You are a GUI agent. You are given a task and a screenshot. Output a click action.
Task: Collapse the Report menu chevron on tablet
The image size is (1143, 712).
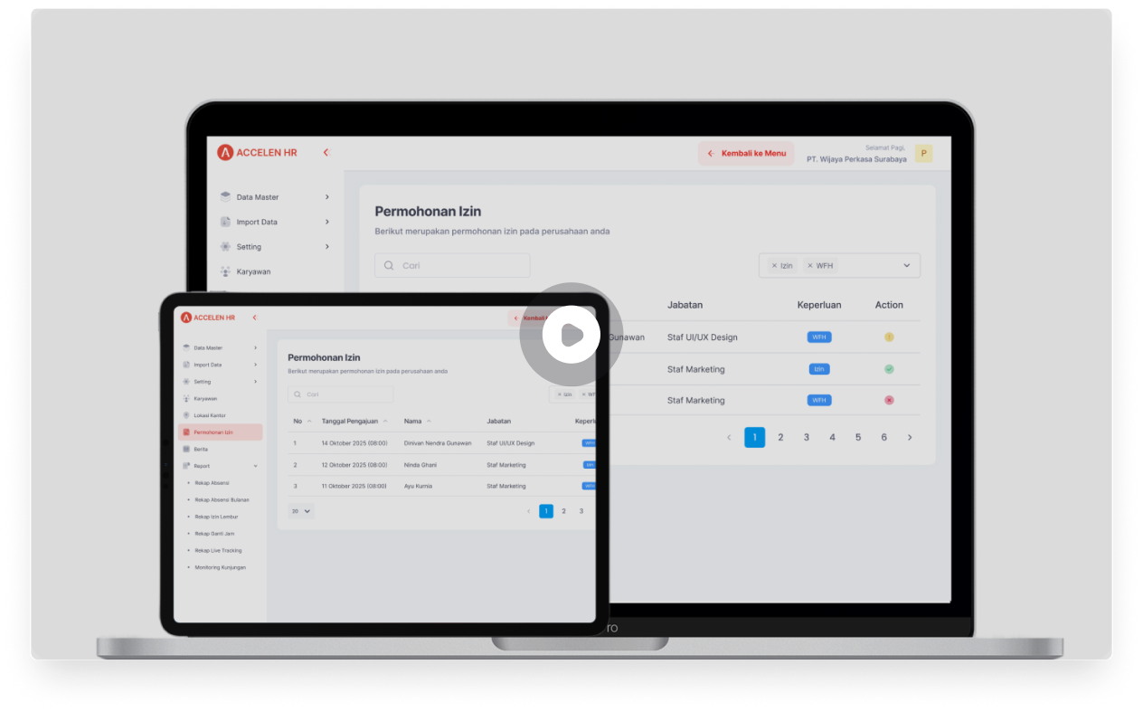coord(255,466)
